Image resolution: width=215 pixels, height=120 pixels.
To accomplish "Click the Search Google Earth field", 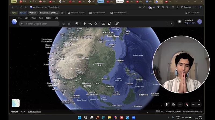I will [x=39, y=24].
